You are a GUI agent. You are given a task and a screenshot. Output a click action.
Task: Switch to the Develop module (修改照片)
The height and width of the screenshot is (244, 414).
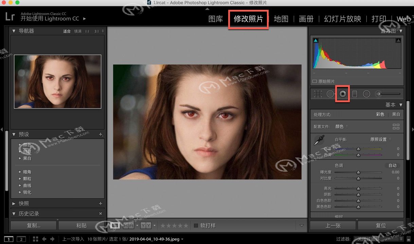pos(248,19)
